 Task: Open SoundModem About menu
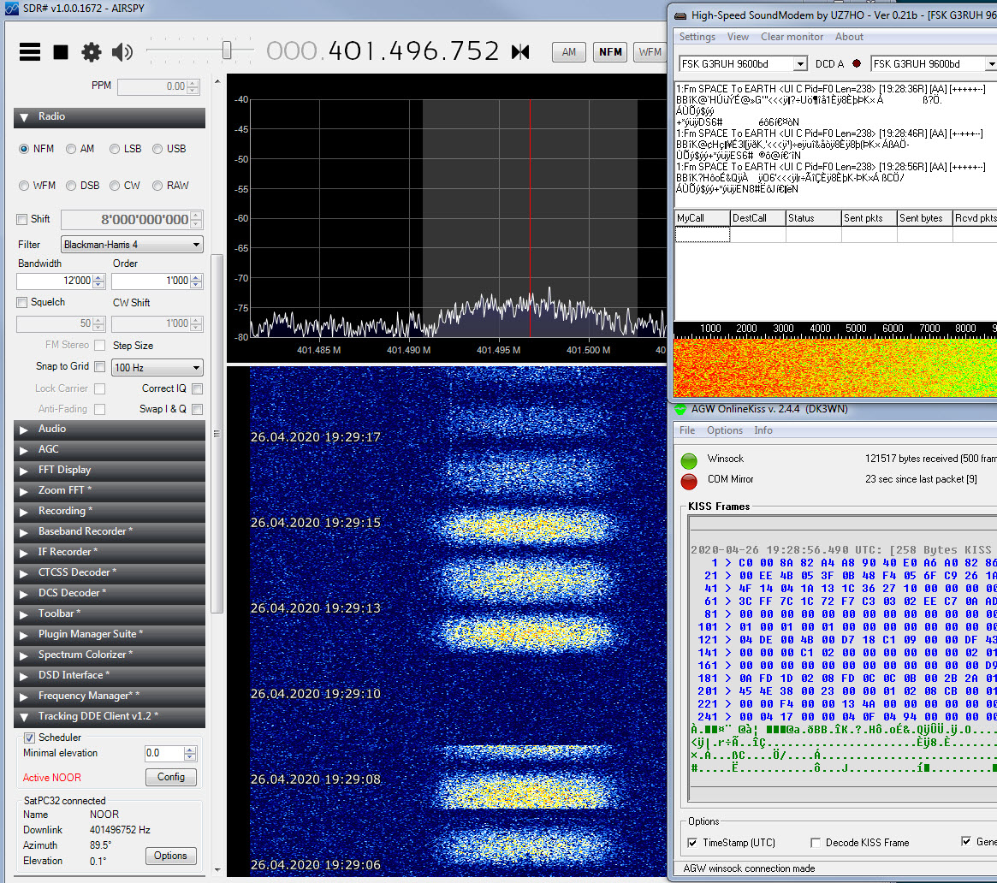[849, 37]
